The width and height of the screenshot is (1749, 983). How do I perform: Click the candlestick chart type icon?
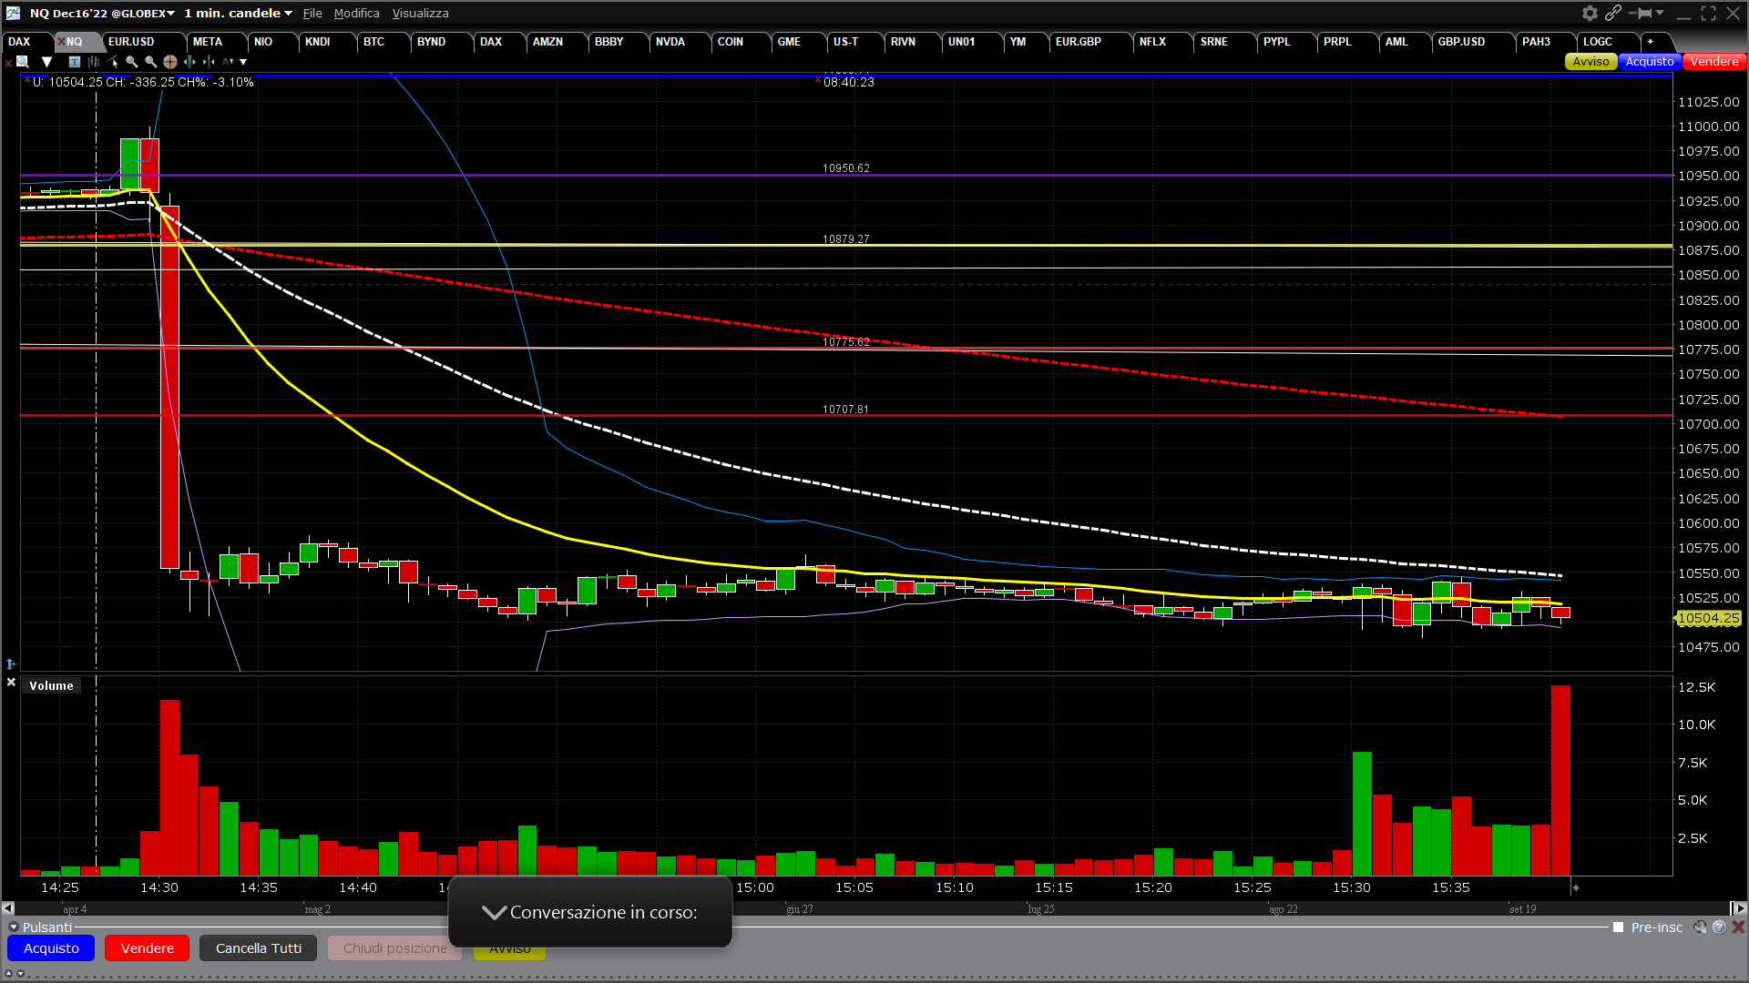tap(94, 62)
